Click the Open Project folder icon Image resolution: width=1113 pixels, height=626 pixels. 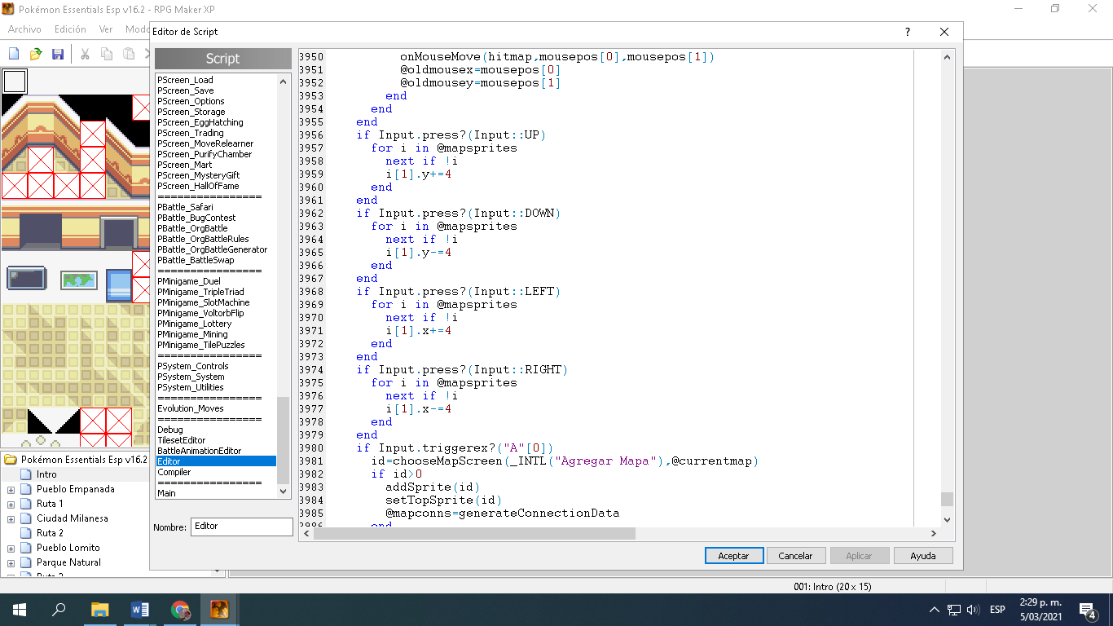[36, 54]
